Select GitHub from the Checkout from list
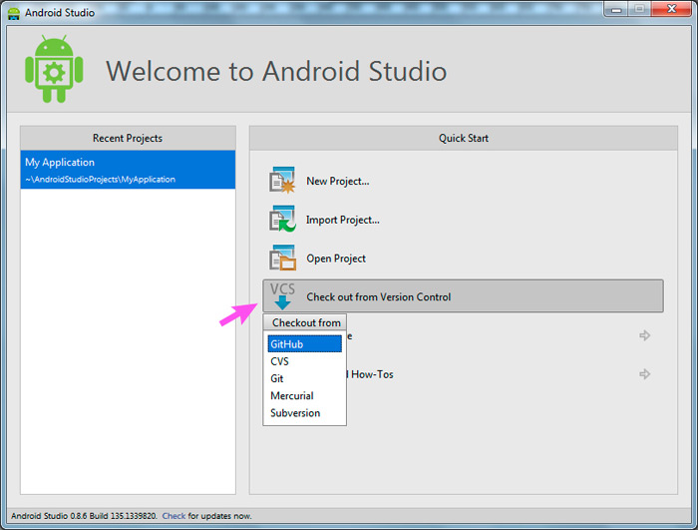The image size is (698, 530). (x=304, y=344)
